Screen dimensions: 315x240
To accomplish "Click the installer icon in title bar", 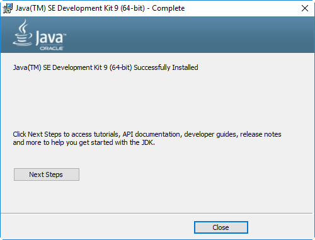I will [8, 8].
